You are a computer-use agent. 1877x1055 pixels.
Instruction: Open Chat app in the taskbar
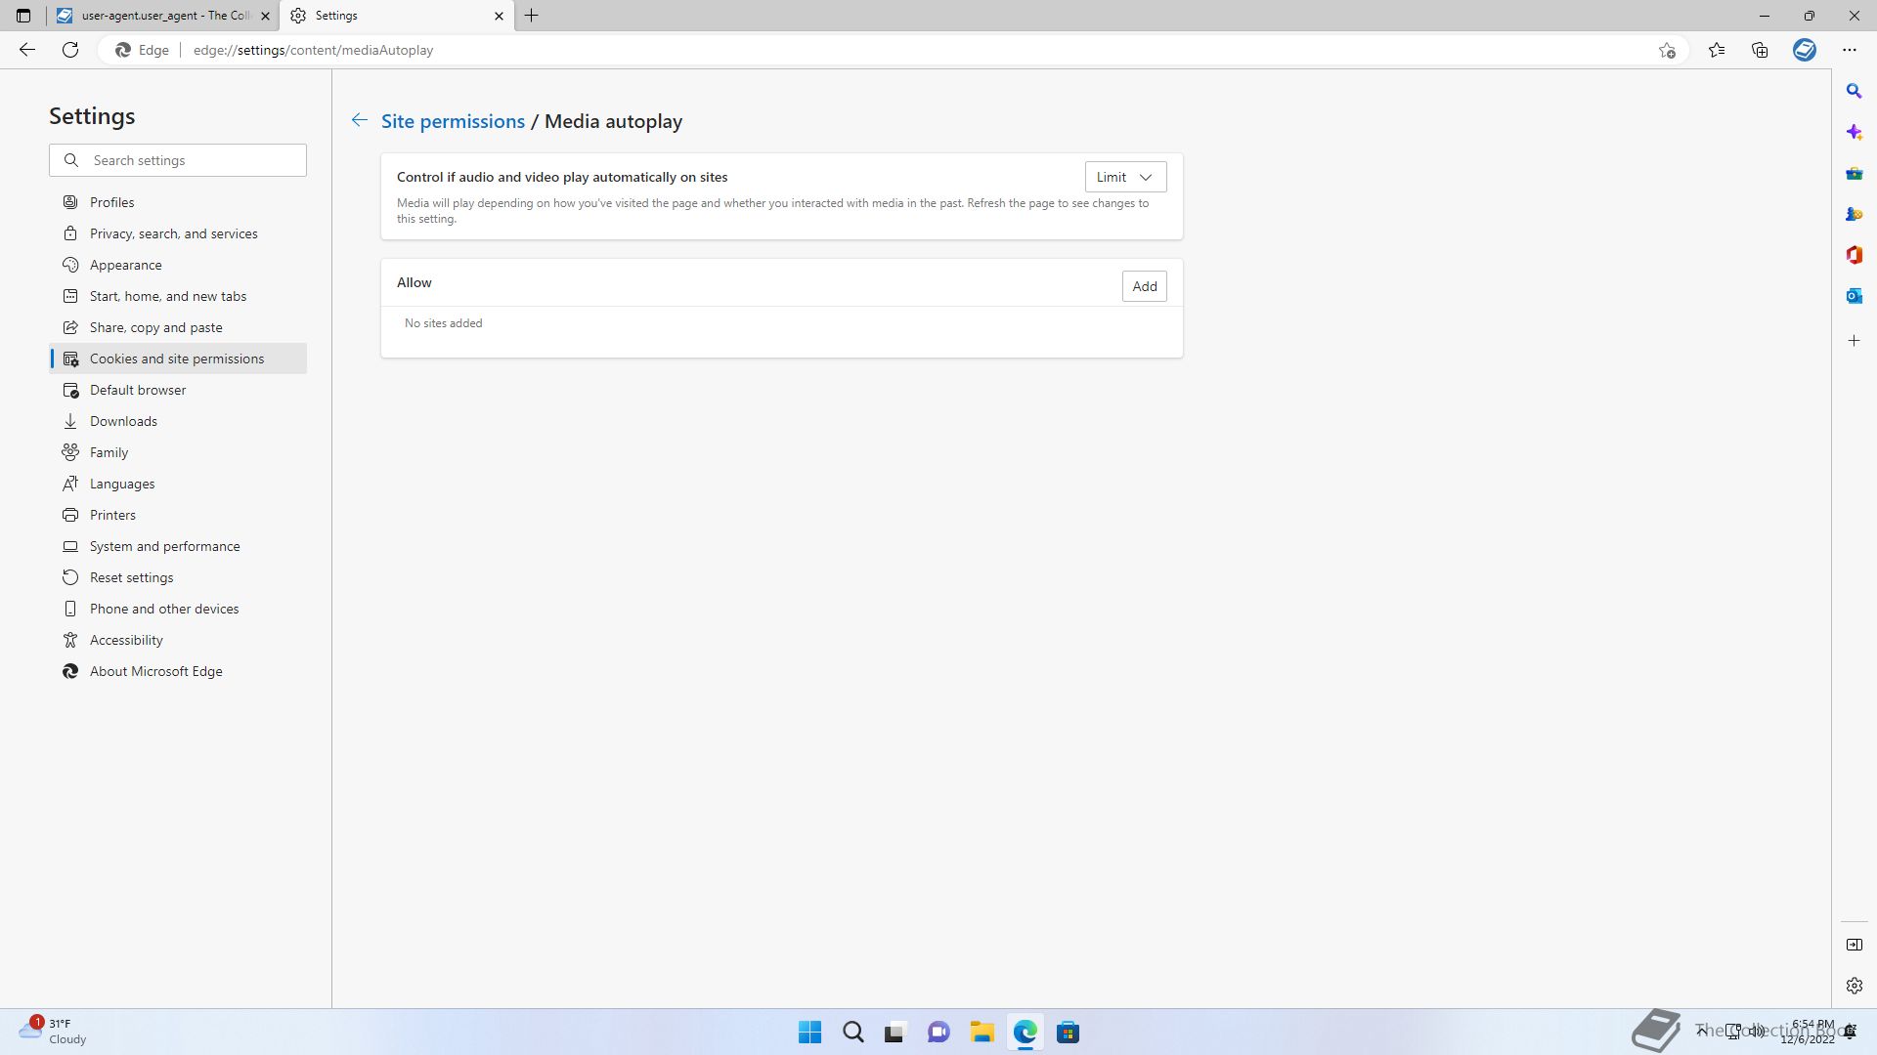(x=938, y=1033)
